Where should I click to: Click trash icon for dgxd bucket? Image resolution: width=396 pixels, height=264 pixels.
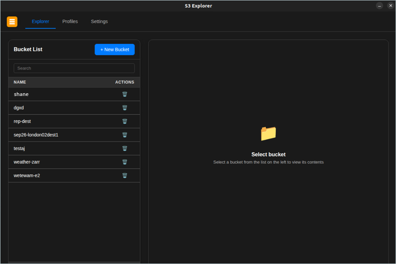pyautogui.click(x=125, y=108)
